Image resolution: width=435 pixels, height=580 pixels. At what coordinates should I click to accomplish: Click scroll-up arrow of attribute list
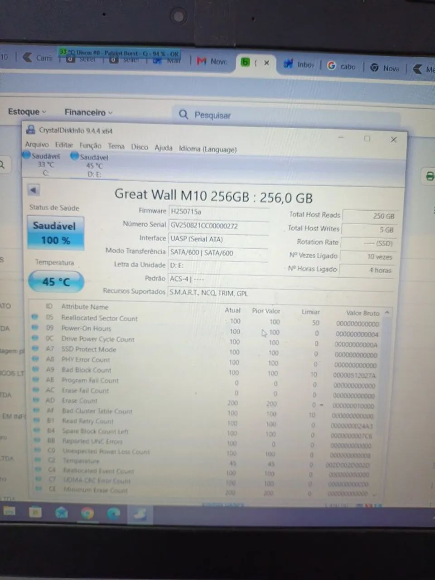point(387,313)
